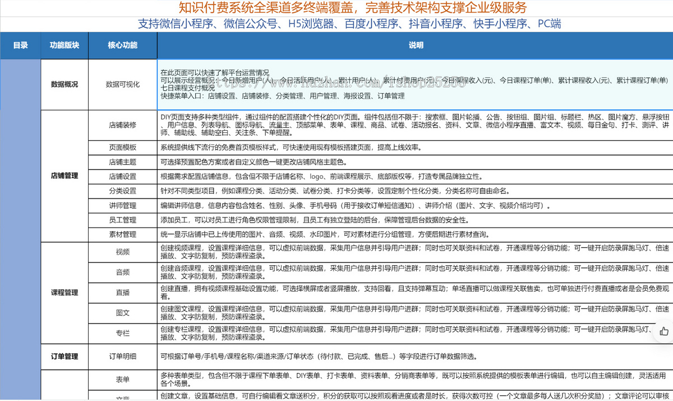Click the 视频 description starting 创建视频课程
Viewport: 673px width, 401px height.
414,252
